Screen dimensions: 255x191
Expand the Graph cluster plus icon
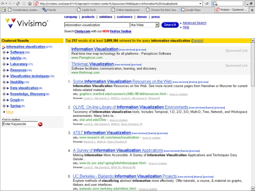(4, 100)
